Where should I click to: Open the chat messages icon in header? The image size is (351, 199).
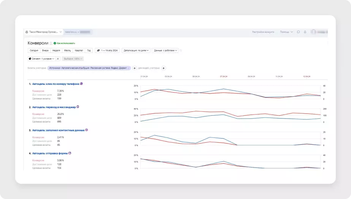pyautogui.click(x=298, y=32)
